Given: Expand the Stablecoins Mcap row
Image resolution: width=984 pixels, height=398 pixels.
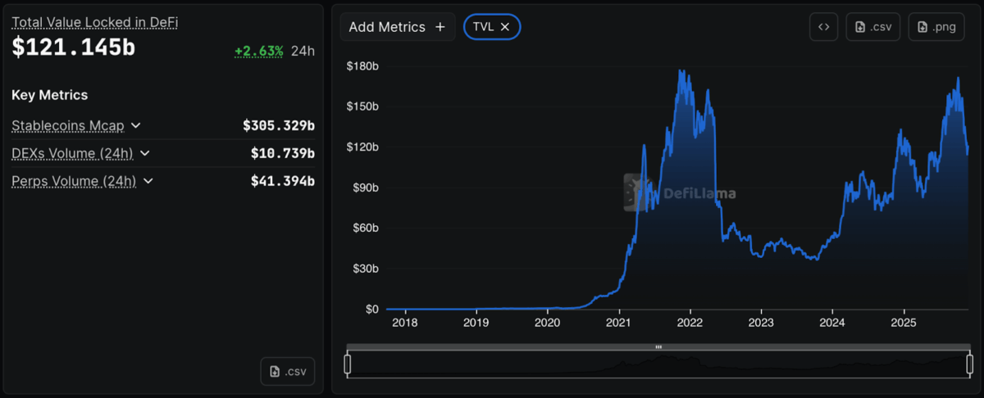Looking at the screenshot, I should pyautogui.click(x=136, y=125).
